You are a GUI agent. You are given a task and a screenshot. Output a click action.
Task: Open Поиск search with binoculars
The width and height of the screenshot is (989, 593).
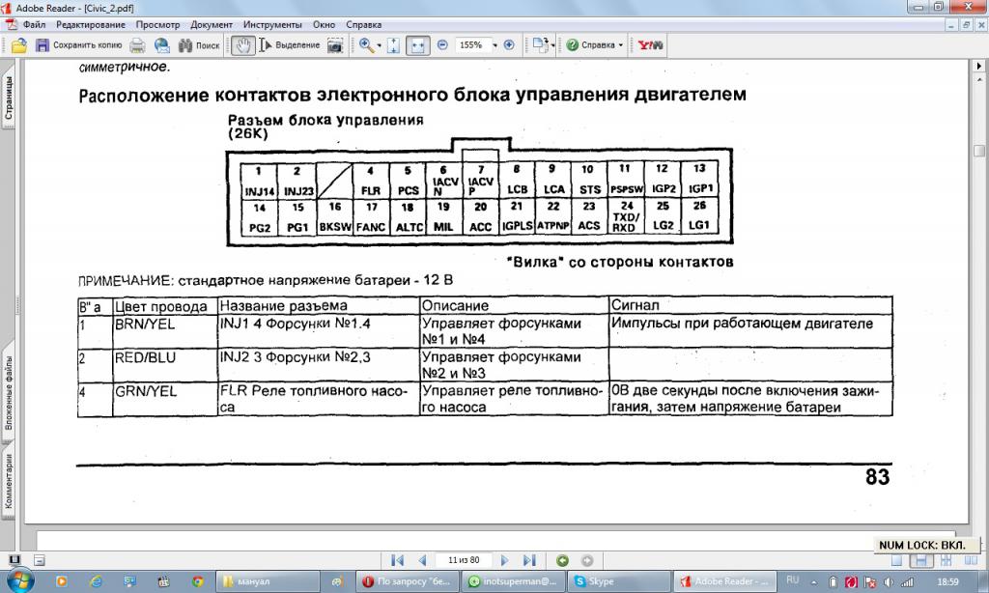(199, 45)
